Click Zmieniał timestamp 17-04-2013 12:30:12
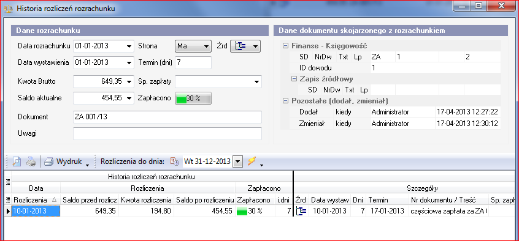The height and width of the screenshot is (241, 519). point(467,124)
